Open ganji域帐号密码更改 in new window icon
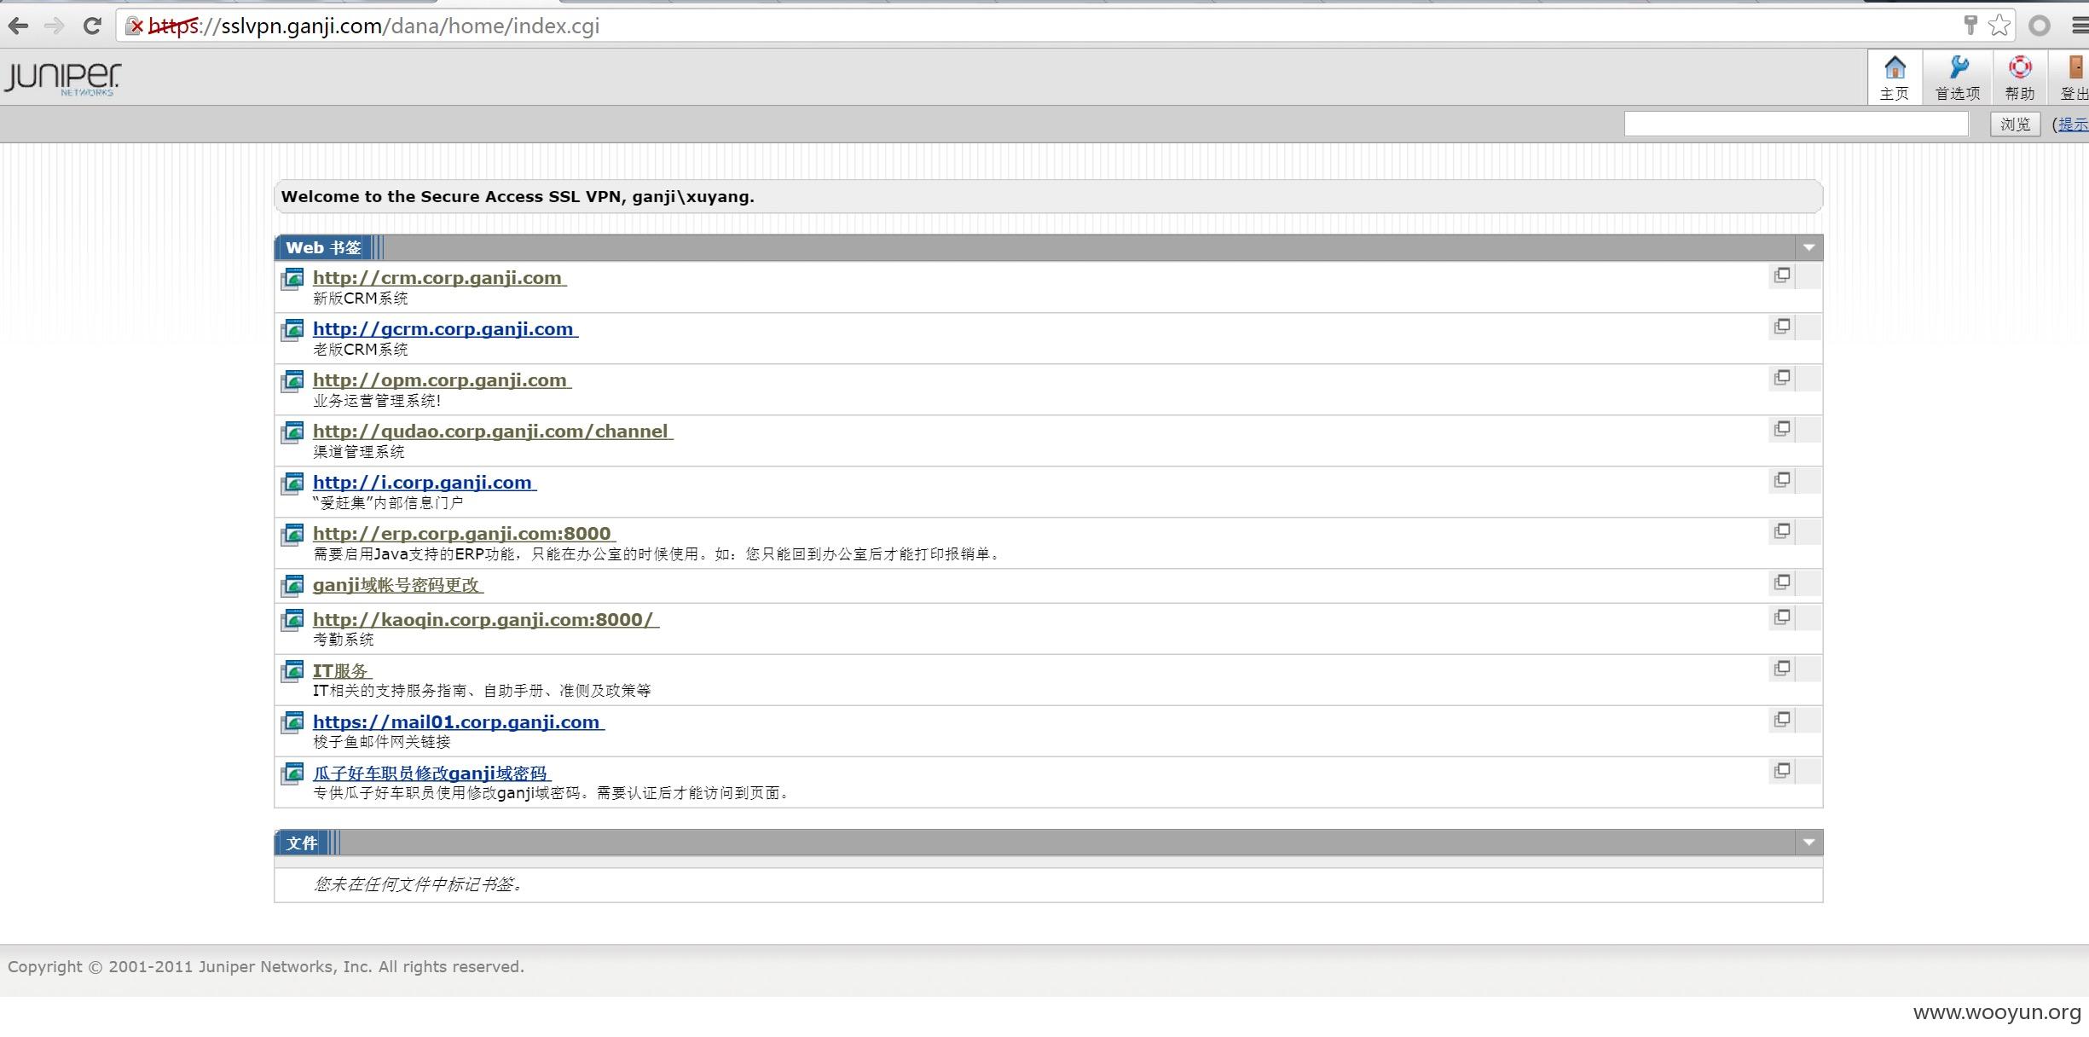The width and height of the screenshot is (2089, 1037). click(x=1782, y=582)
